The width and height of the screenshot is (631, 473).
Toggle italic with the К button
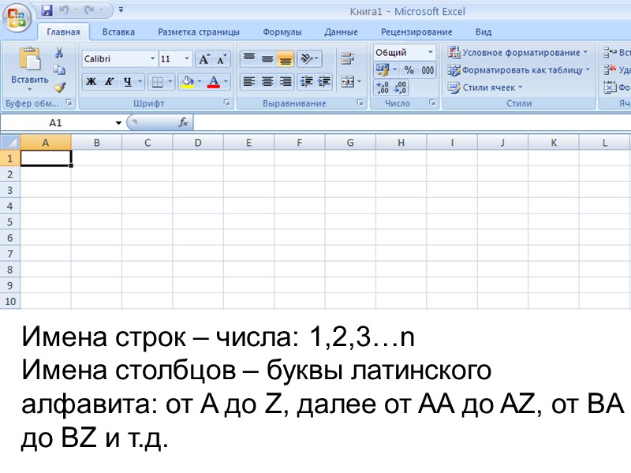click(x=109, y=81)
